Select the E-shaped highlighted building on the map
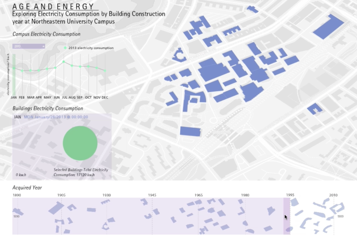 [232, 31]
